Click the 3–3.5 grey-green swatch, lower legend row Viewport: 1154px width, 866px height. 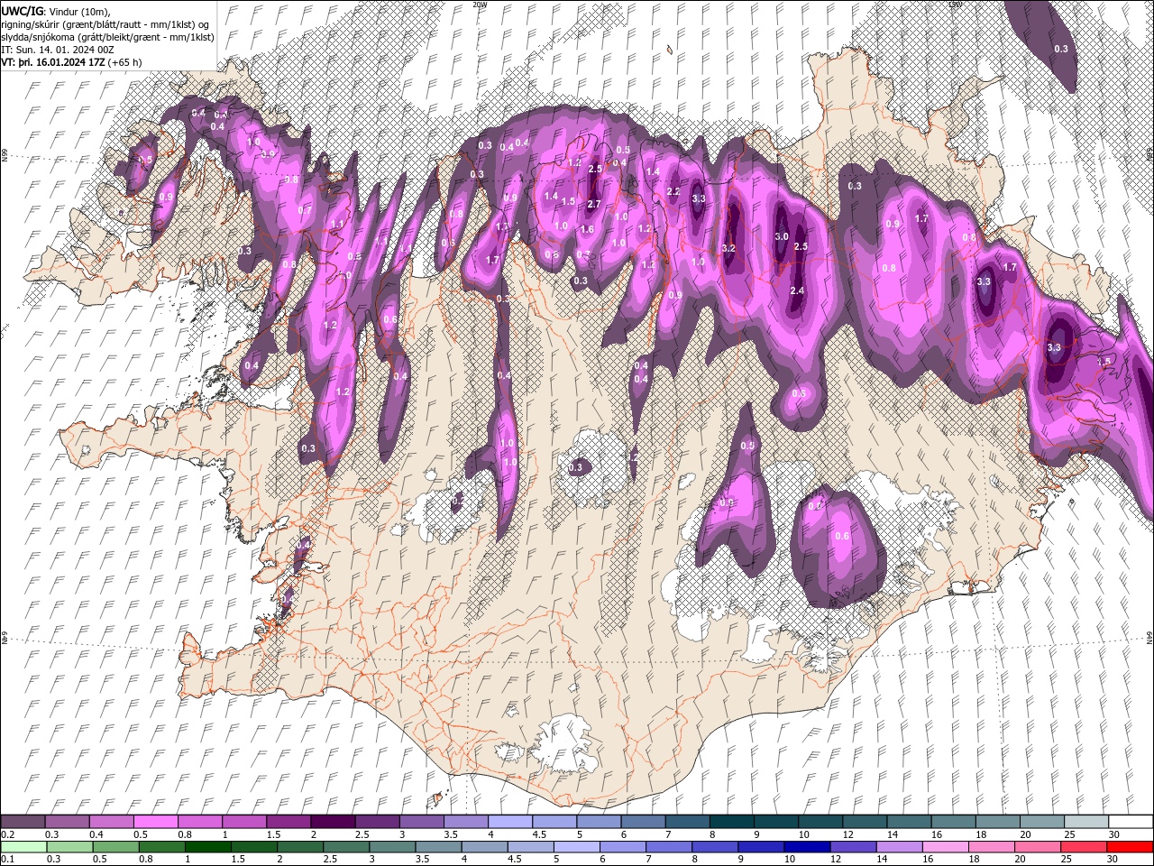click(391, 846)
